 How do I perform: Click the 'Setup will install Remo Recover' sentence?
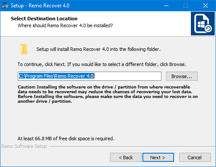(x=98, y=49)
